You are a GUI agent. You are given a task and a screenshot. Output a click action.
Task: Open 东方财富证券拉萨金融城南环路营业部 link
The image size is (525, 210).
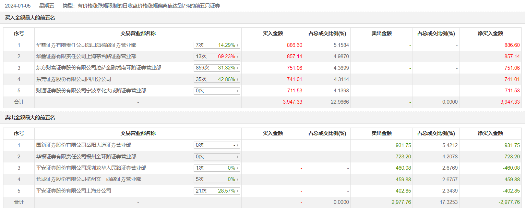(x=98, y=68)
